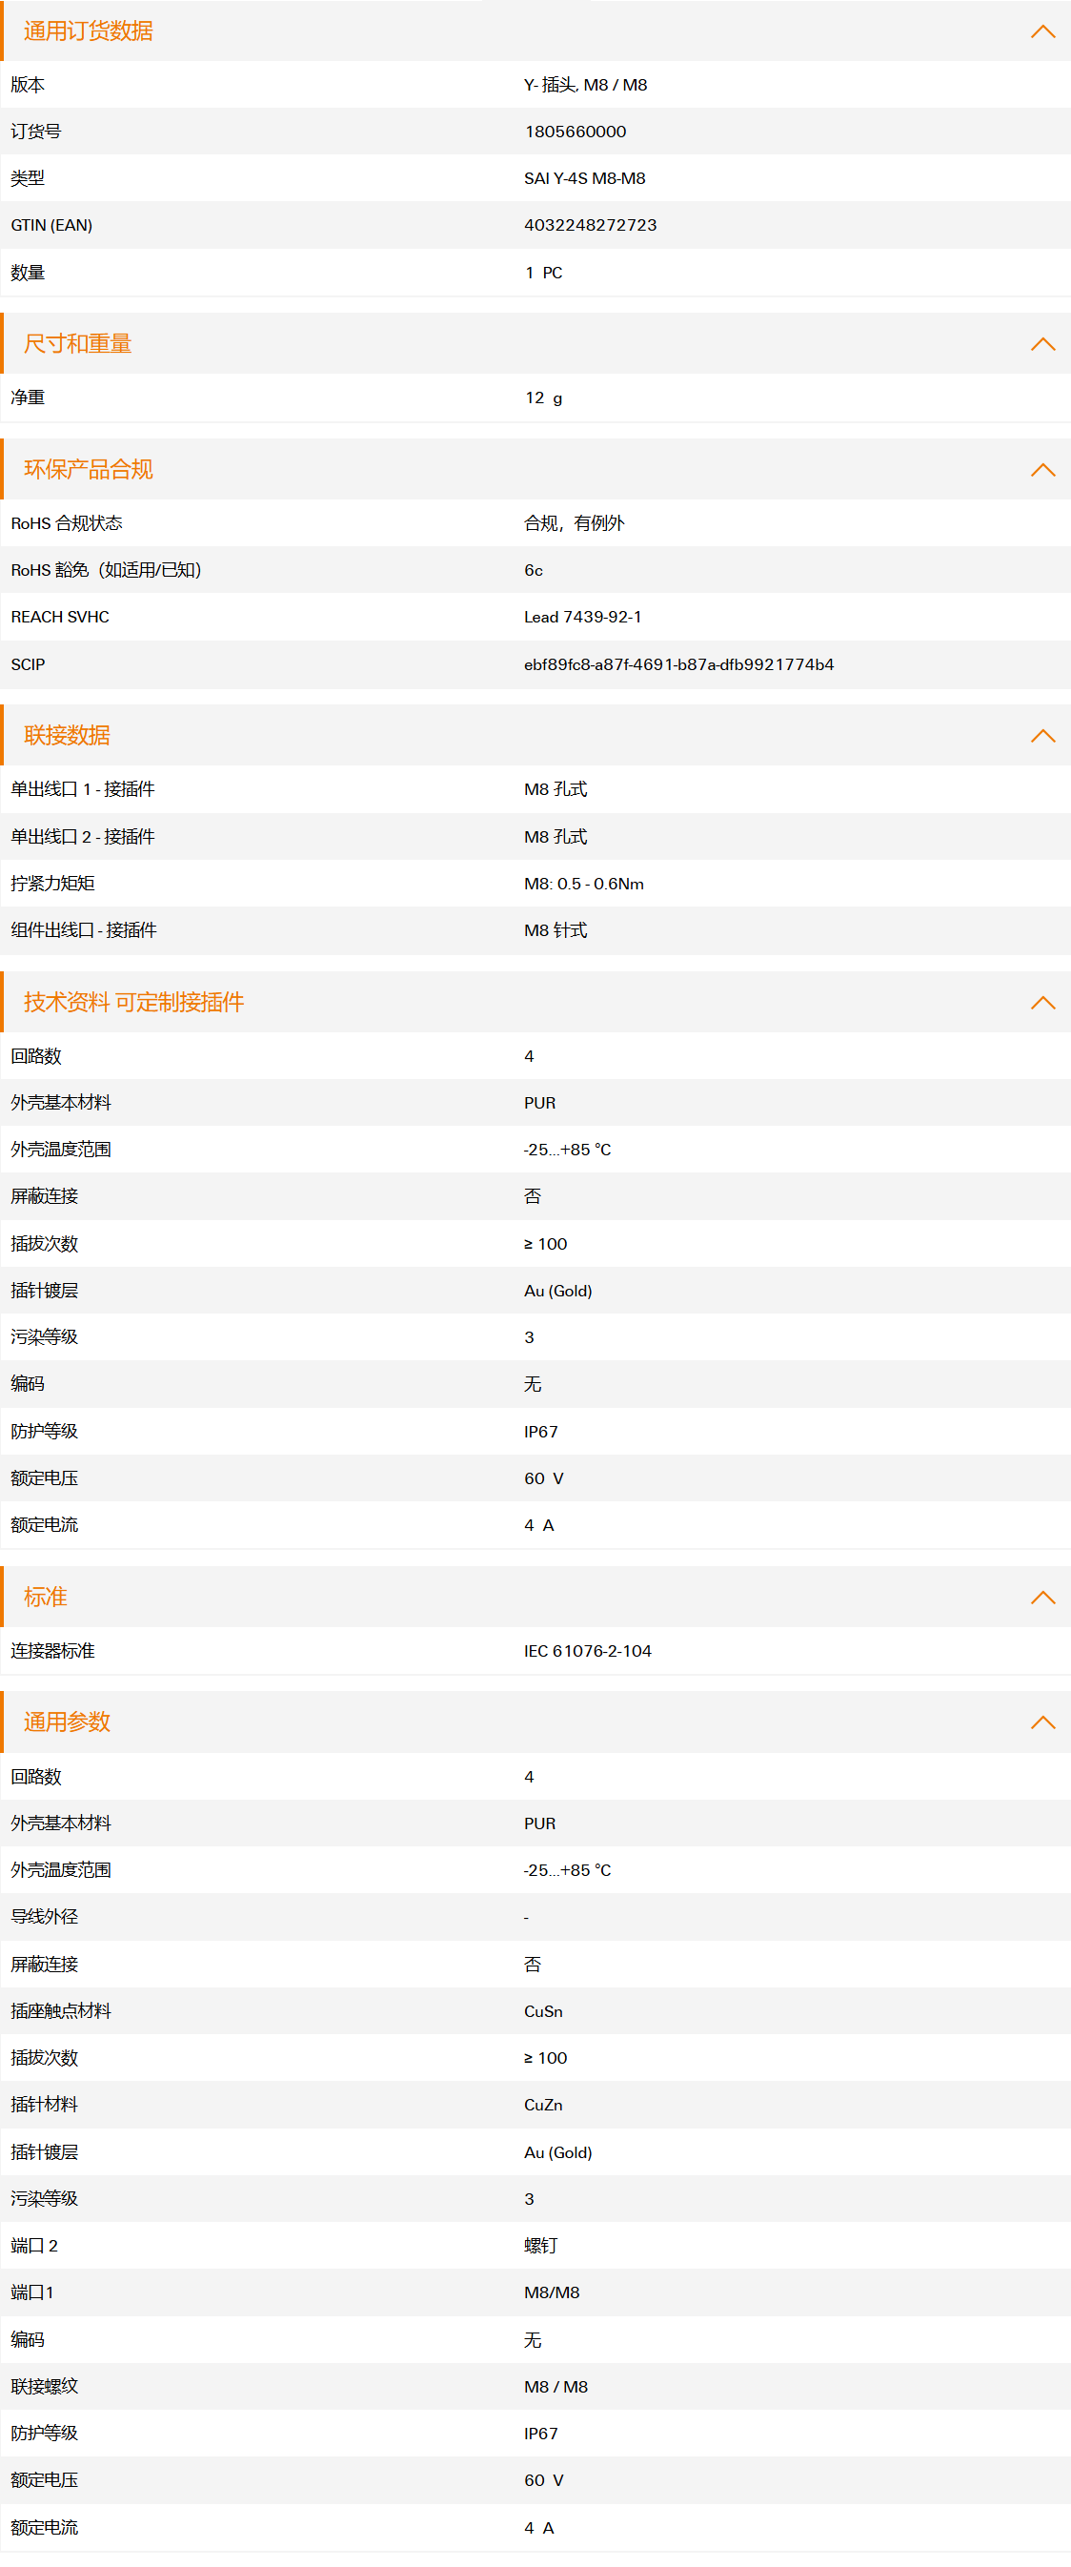Click the 单出线口 1 - 接插件 label
This screenshot has height=2567, width=1071.
tap(83, 789)
